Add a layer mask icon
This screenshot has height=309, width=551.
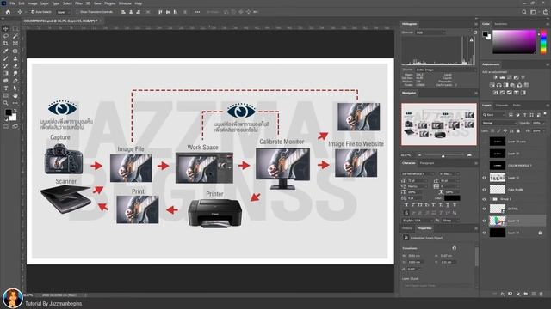pos(510,294)
